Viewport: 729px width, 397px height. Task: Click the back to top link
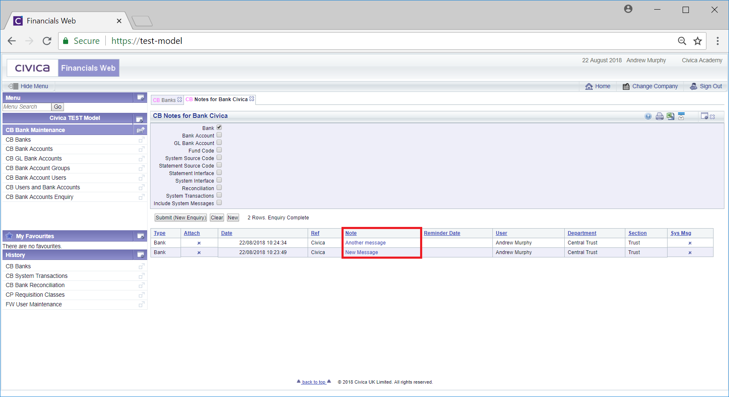tap(314, 382)
